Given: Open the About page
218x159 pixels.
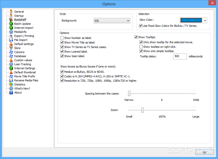Looking at the screenshot, I should (x=18, y=93).
